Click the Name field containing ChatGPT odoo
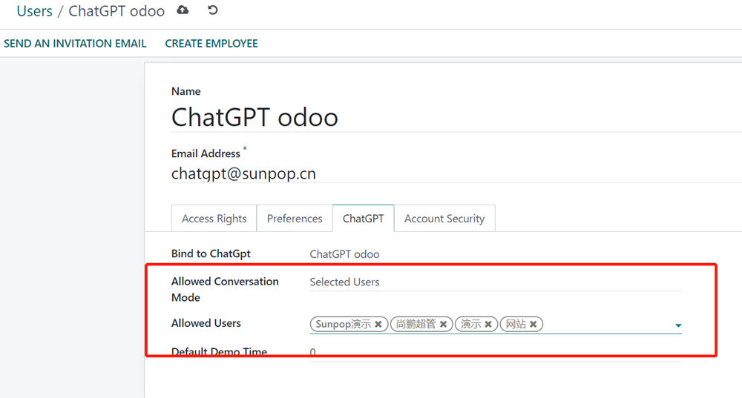This screenshot has height=398, width=742. pyautogui.click(x=255, y=117)
